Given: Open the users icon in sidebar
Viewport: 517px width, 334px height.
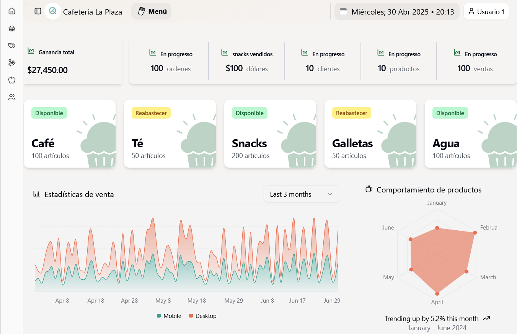Looking at the screenshot, I should click(x=12, y=97).
